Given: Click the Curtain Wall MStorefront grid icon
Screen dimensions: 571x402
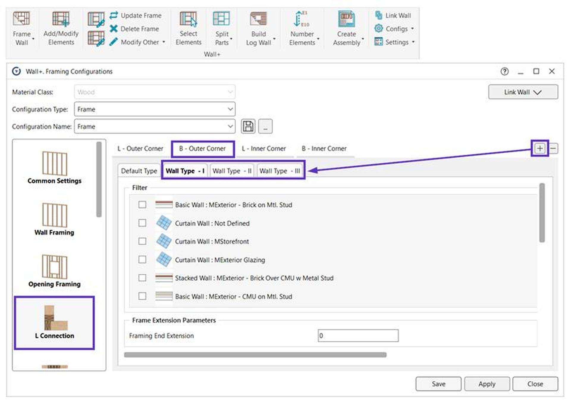Looking at the screenshot, I should (x=164, y=241).
